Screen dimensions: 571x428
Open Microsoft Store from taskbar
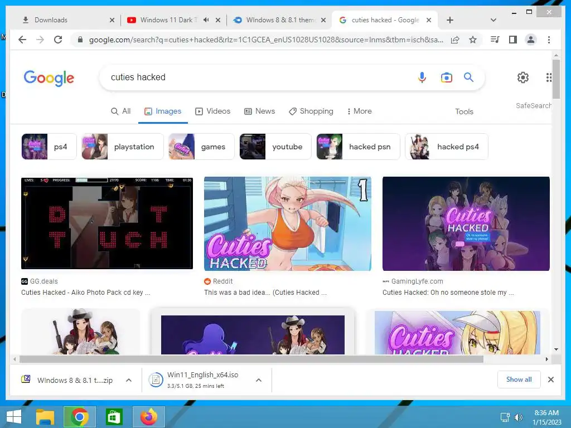coord(114,417)
